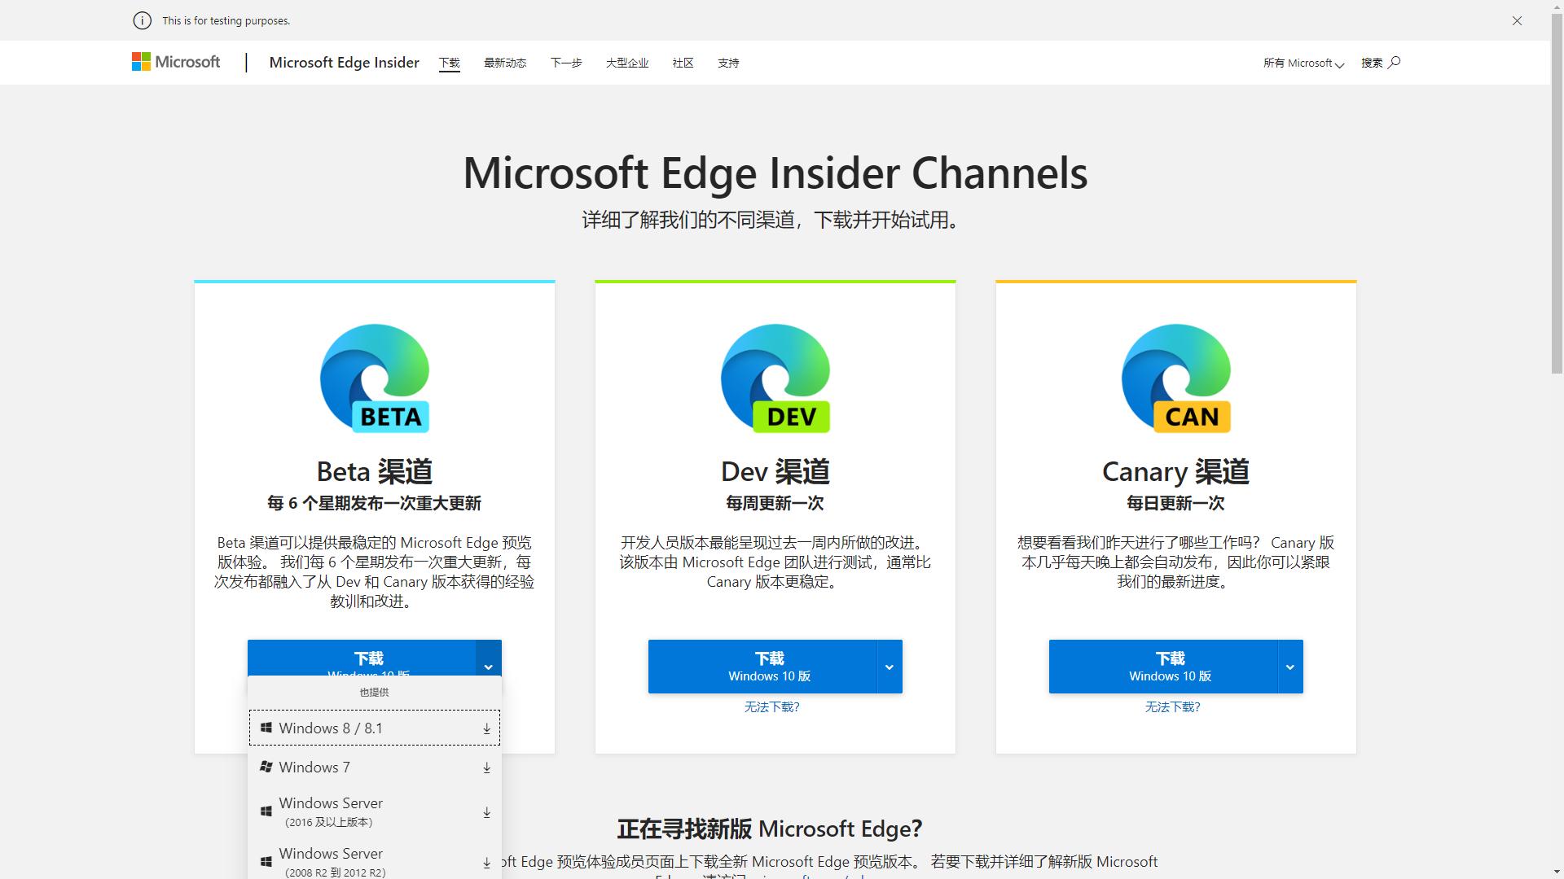Click the info icon in testing banner

coord(142,20)
